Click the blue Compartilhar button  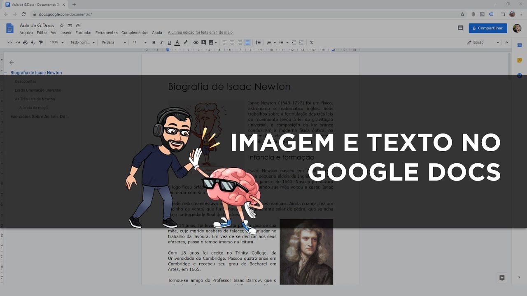[x=488, y=28]
